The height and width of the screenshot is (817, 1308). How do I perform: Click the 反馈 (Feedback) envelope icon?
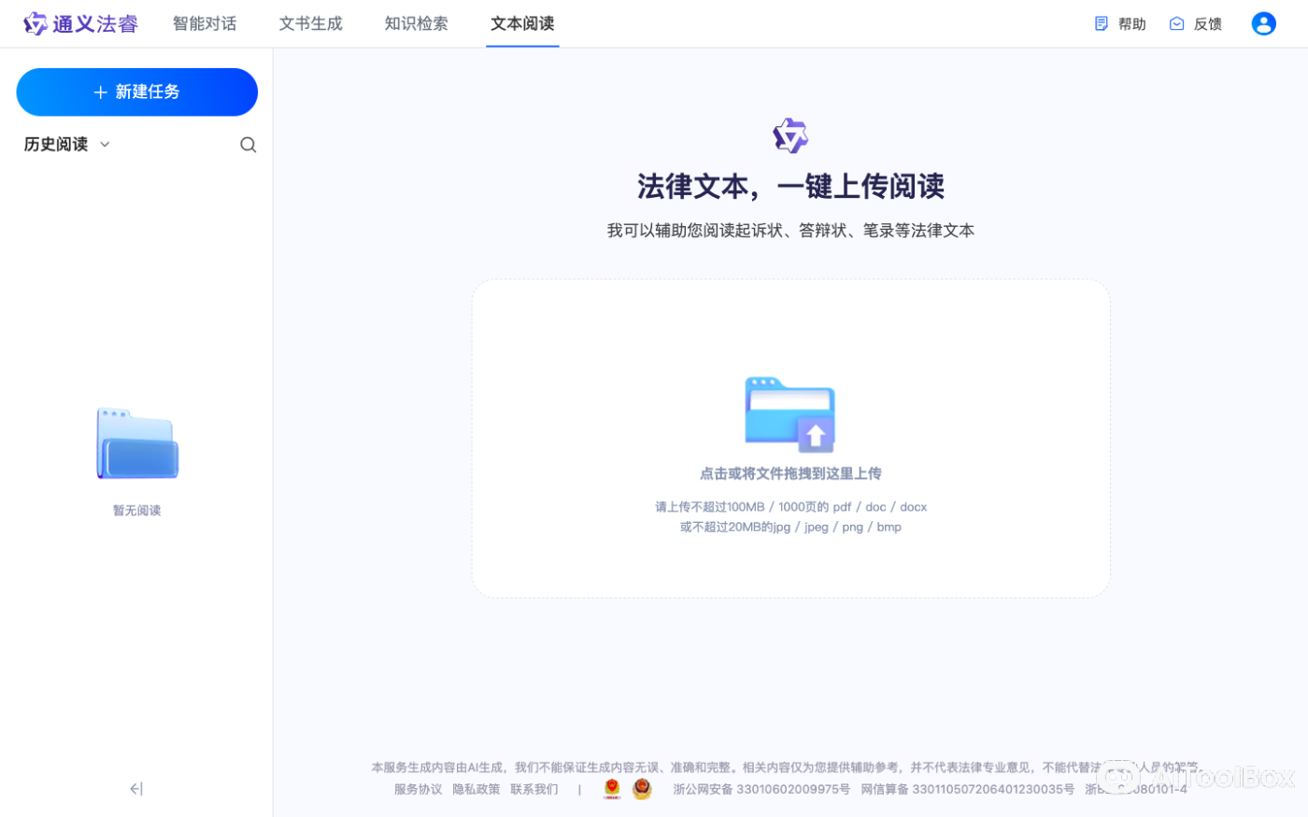tap(1177, 23)
